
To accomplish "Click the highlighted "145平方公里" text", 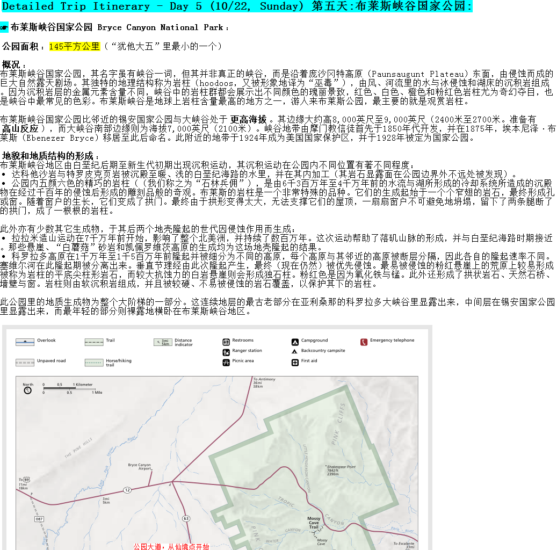I will click(x=75, y=46).
